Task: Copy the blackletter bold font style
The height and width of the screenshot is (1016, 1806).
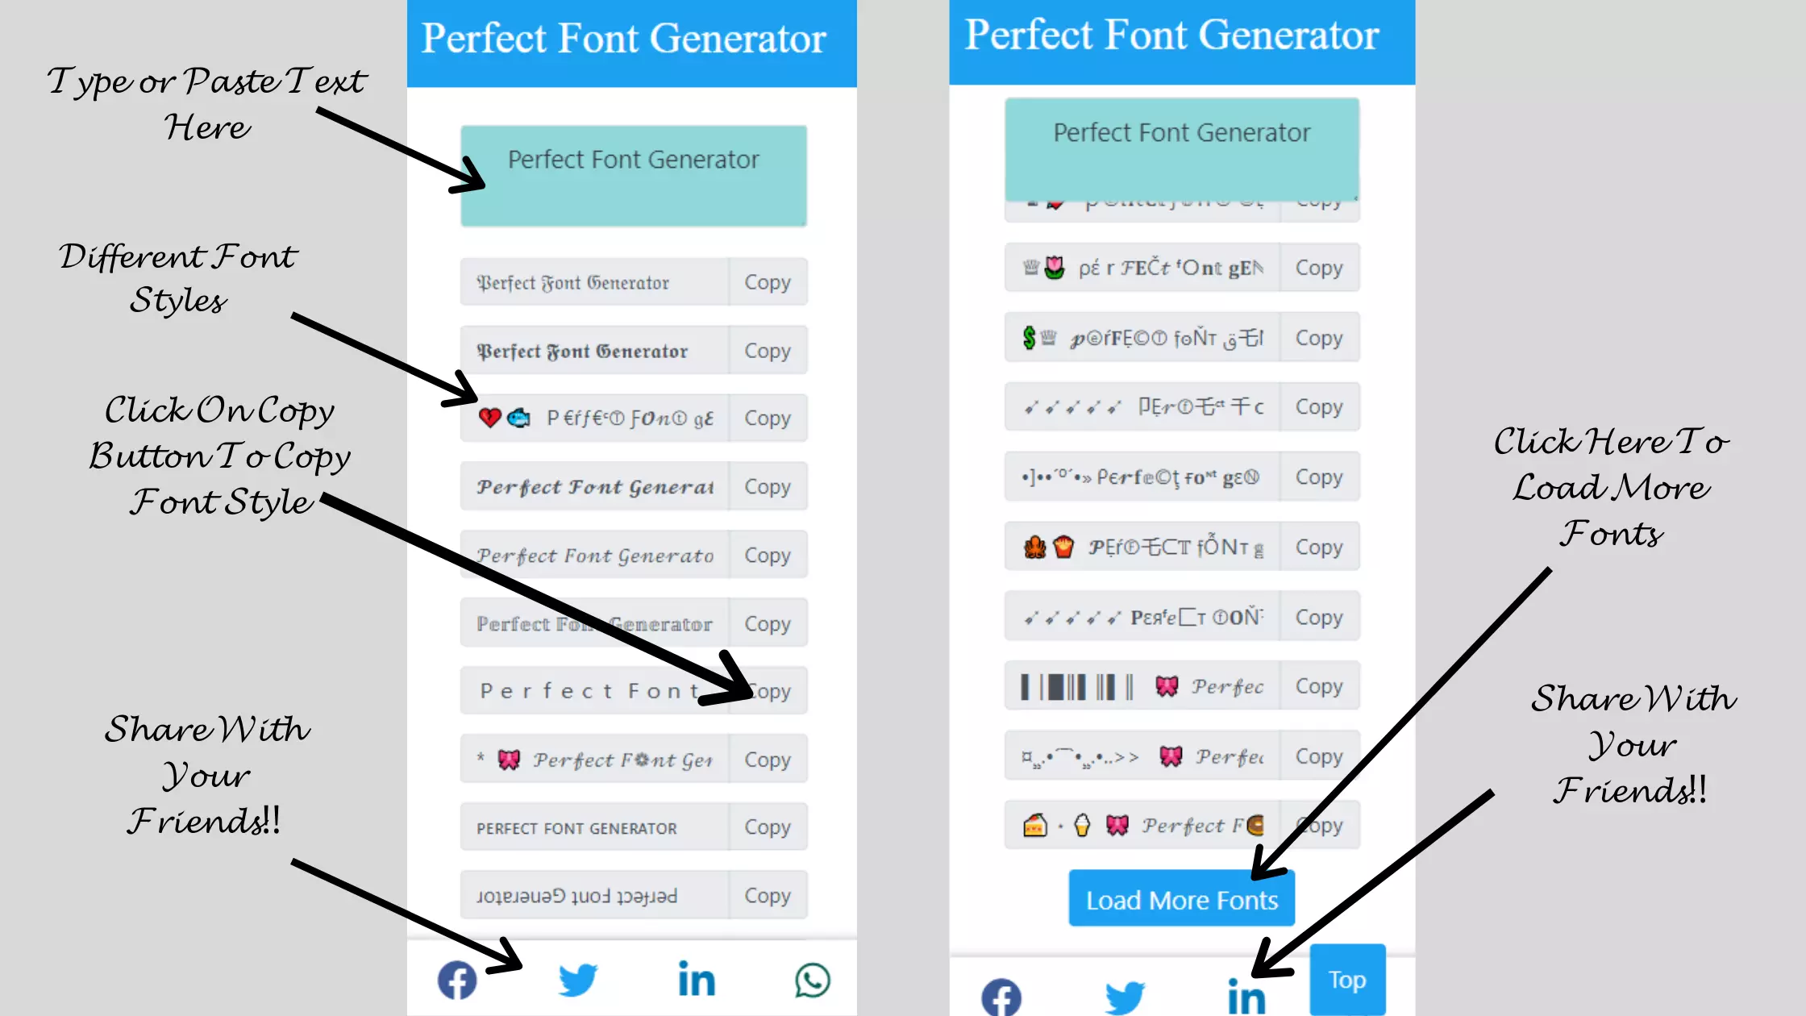Action: [767, 350]
